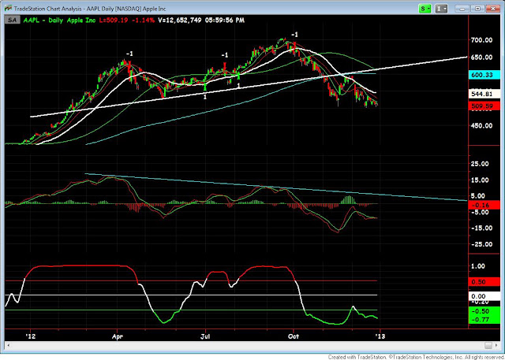The height and width of the screenshot is (360, 505).
Task: Click the Oct date axis label
Action: (294, 336)
